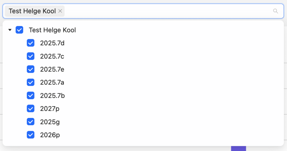The image size is (287, 151).
Task: Untick the 2026p checkbox
Action: pyautogui.click(x=31, y=135)
